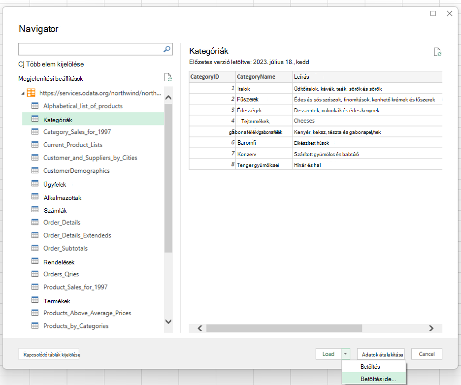461x385 pixels.
Task: Collapse the services.odata.org tree node
Action: tap(23, 94)
